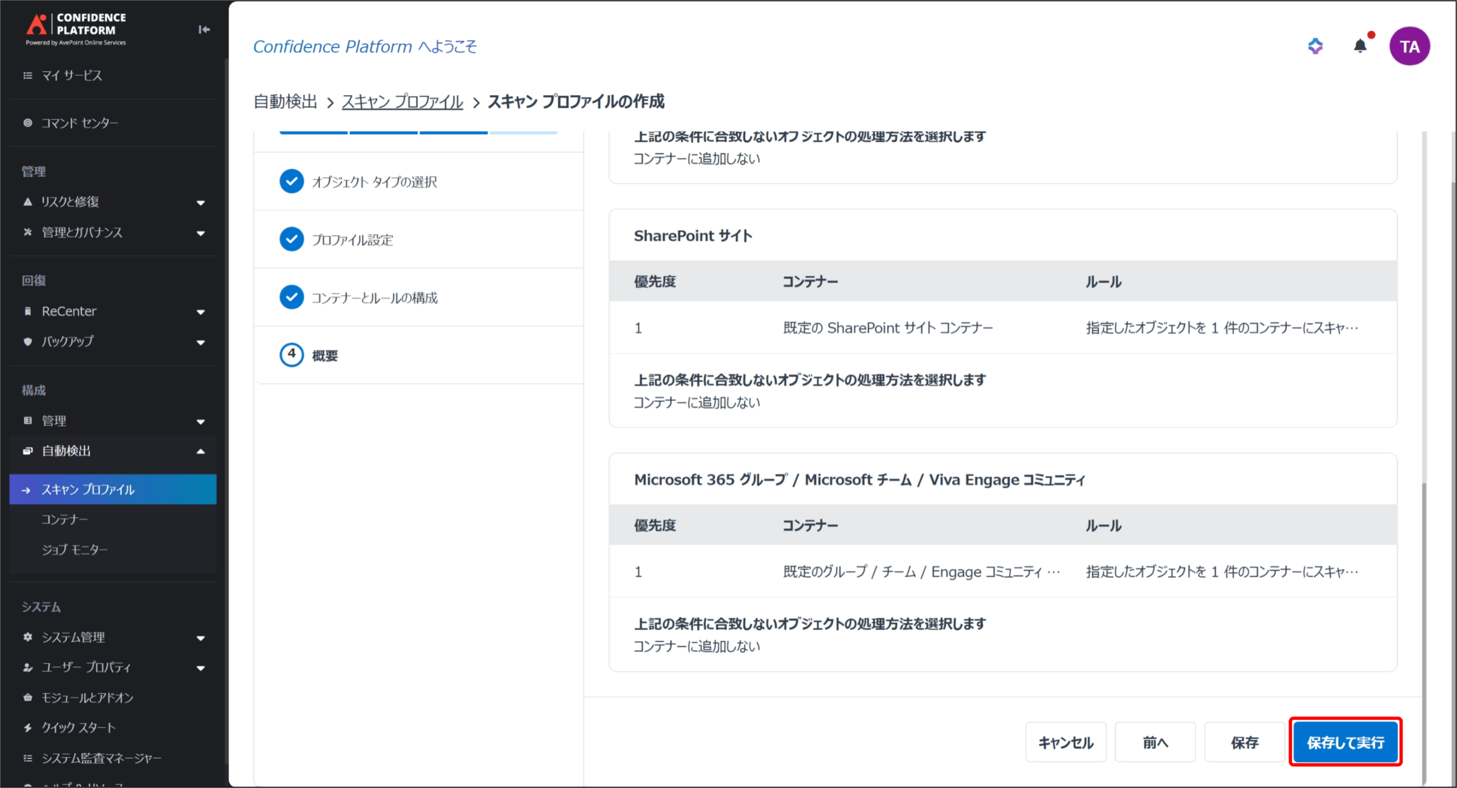Viewport: 1457px width, 788px height.
Task: Select the オブジェクト タイプの選択 completed step
Action: pos(374,181)
